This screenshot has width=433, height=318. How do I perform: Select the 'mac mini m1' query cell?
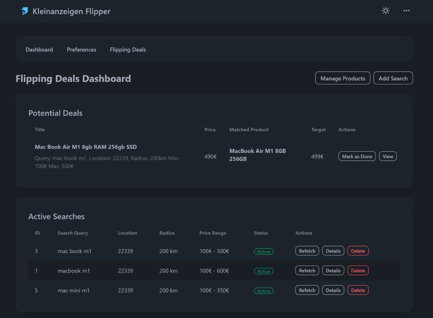(74, 290)
